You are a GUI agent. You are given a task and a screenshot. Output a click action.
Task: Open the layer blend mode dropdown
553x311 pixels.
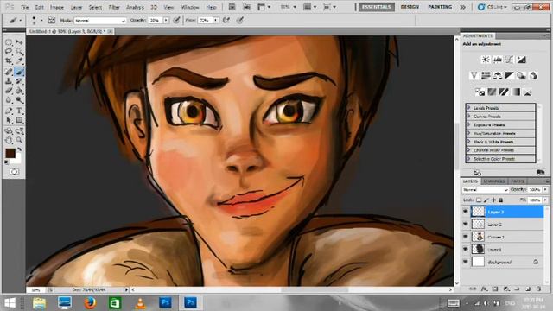click(x=486, y=190)
